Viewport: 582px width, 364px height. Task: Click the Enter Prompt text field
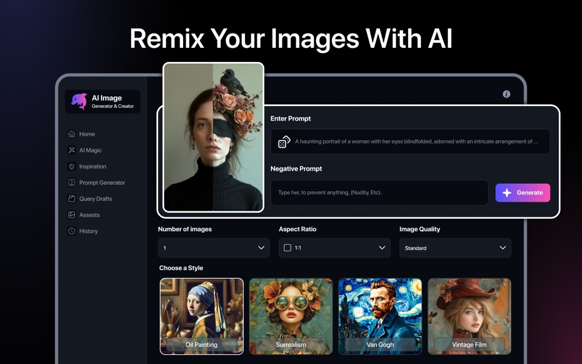click(410, 142)
